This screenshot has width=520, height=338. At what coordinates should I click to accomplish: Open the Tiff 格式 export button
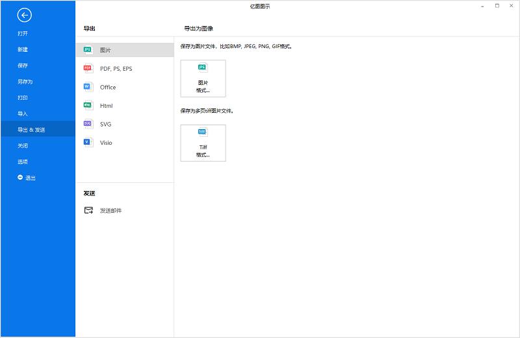point(203,143)
